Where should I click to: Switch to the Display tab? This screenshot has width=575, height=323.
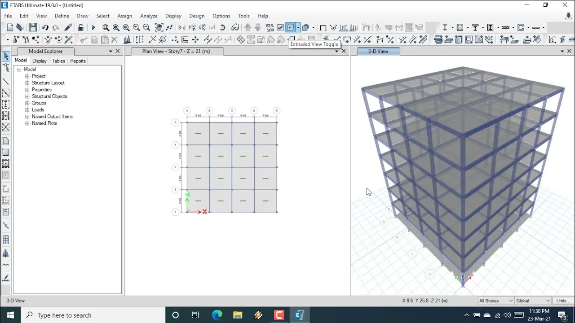coord(40,61)
